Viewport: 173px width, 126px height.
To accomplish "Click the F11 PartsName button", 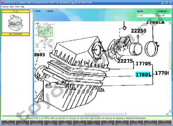I will click(150, 123).
